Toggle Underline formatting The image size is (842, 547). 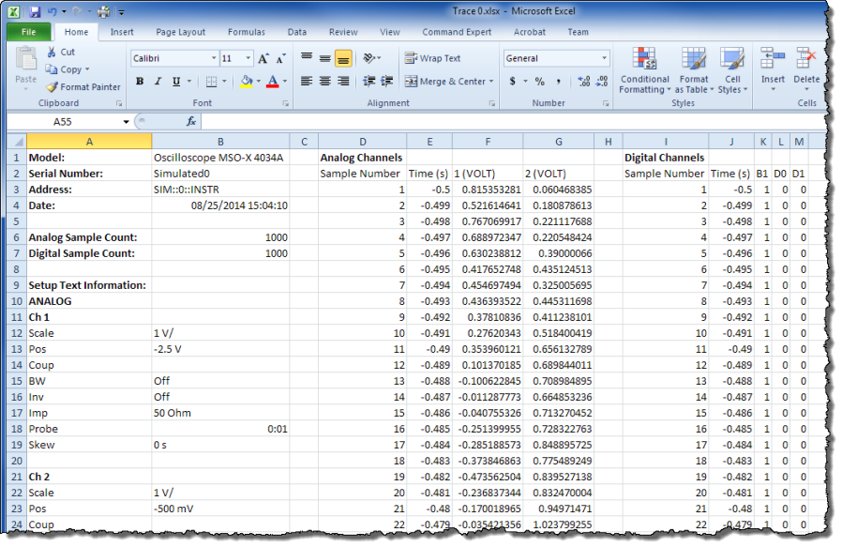176,81
